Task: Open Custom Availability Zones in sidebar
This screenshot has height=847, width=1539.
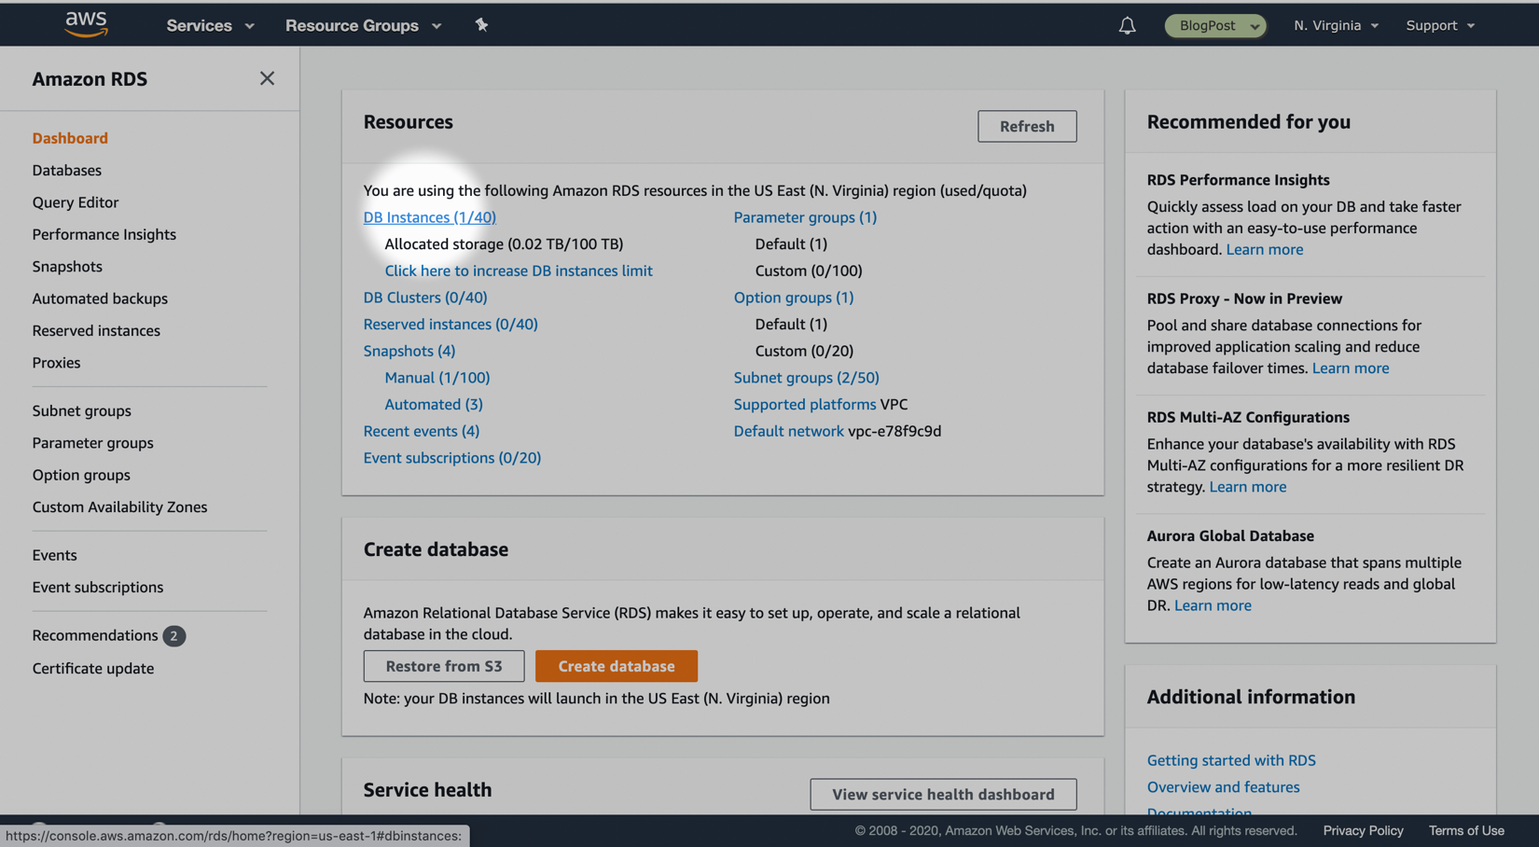Action: tap(119, 507)
